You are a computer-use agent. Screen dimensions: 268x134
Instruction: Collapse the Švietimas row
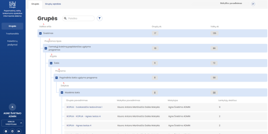40,33
